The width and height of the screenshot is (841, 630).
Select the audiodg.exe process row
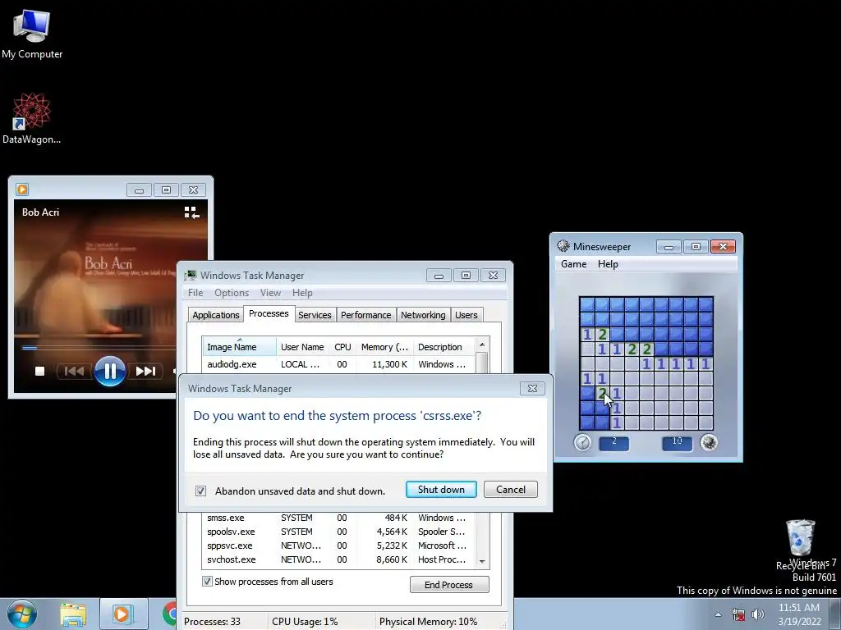338,364
